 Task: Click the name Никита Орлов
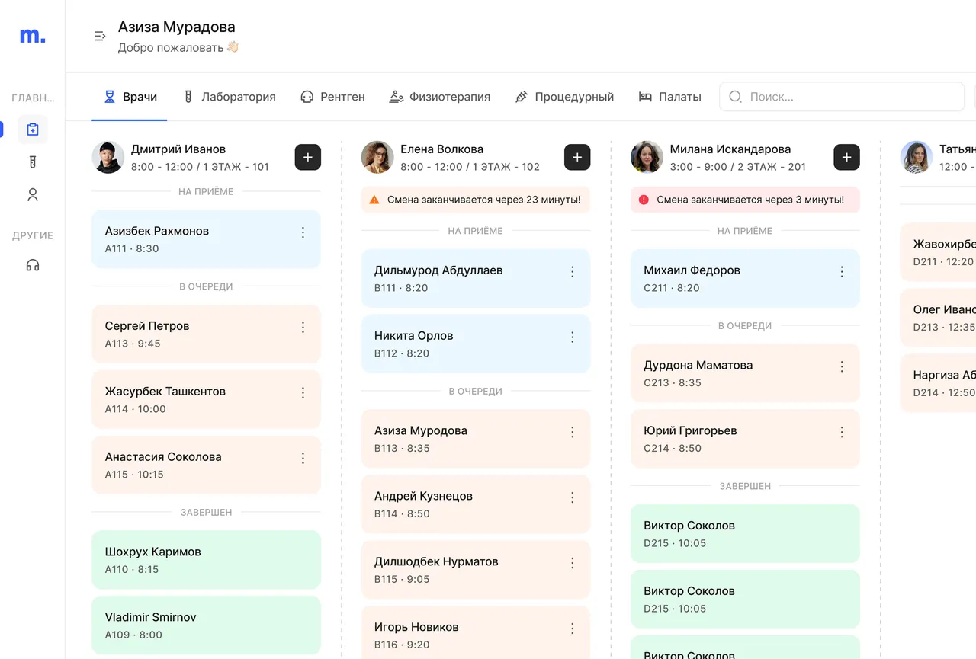coord(414,335)
